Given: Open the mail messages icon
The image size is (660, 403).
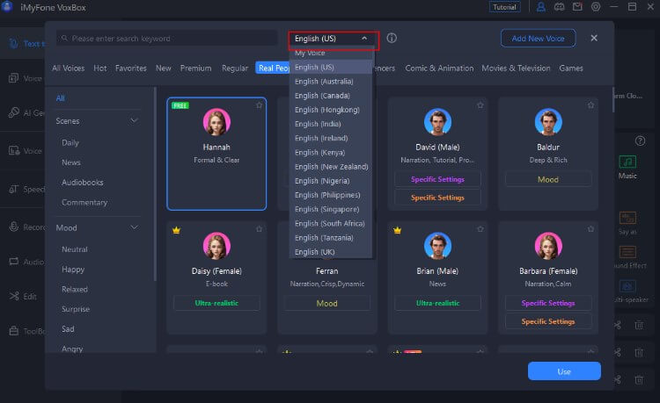Looking at the screenshot, I should pyautogui.click(x=577, y=7).
